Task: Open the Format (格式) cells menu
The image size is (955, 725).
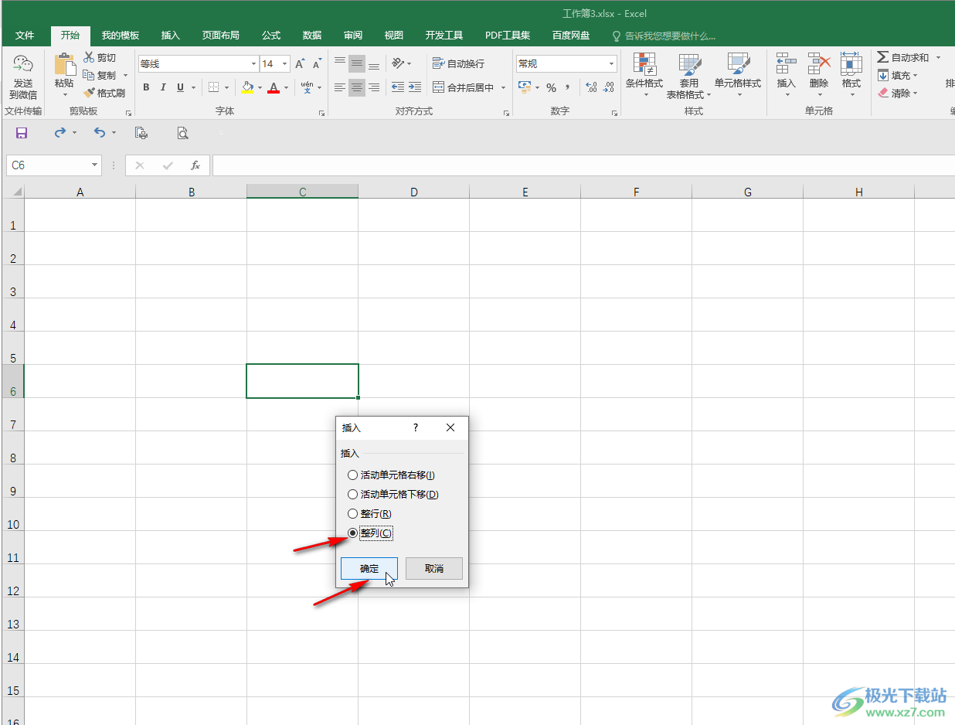Action: click(851, 76)
